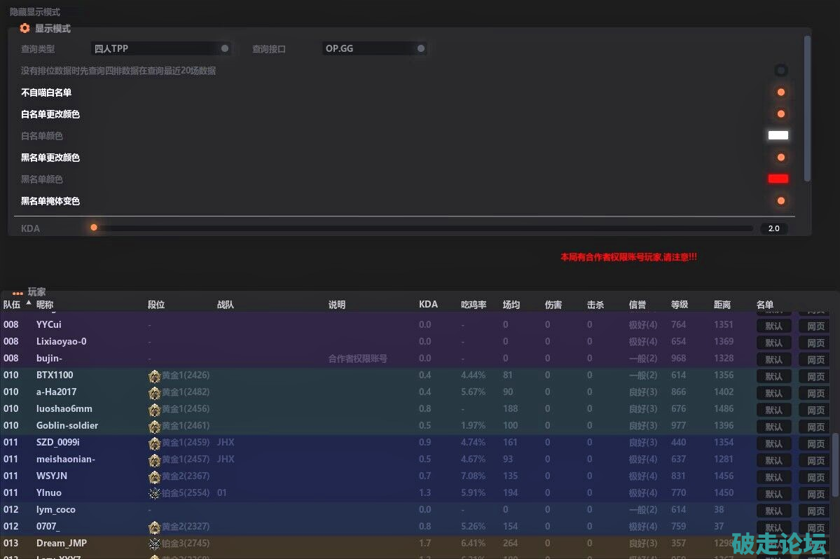Click the sort arrow on 队伍 column
This screenshot has width=840, height=559.
point(29,303)
